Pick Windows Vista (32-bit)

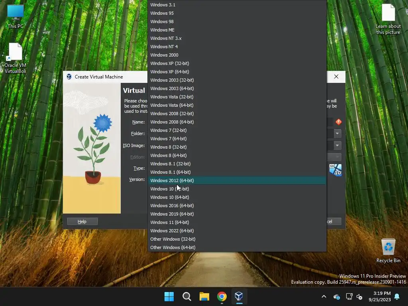pos(237,96)
